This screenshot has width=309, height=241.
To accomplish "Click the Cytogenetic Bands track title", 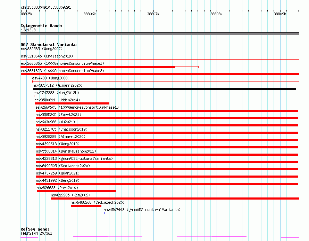I will click(x=41, y=26).
